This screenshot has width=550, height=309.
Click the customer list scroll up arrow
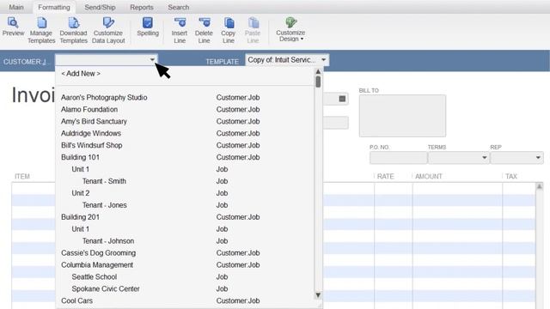click(x=318, y=71)
